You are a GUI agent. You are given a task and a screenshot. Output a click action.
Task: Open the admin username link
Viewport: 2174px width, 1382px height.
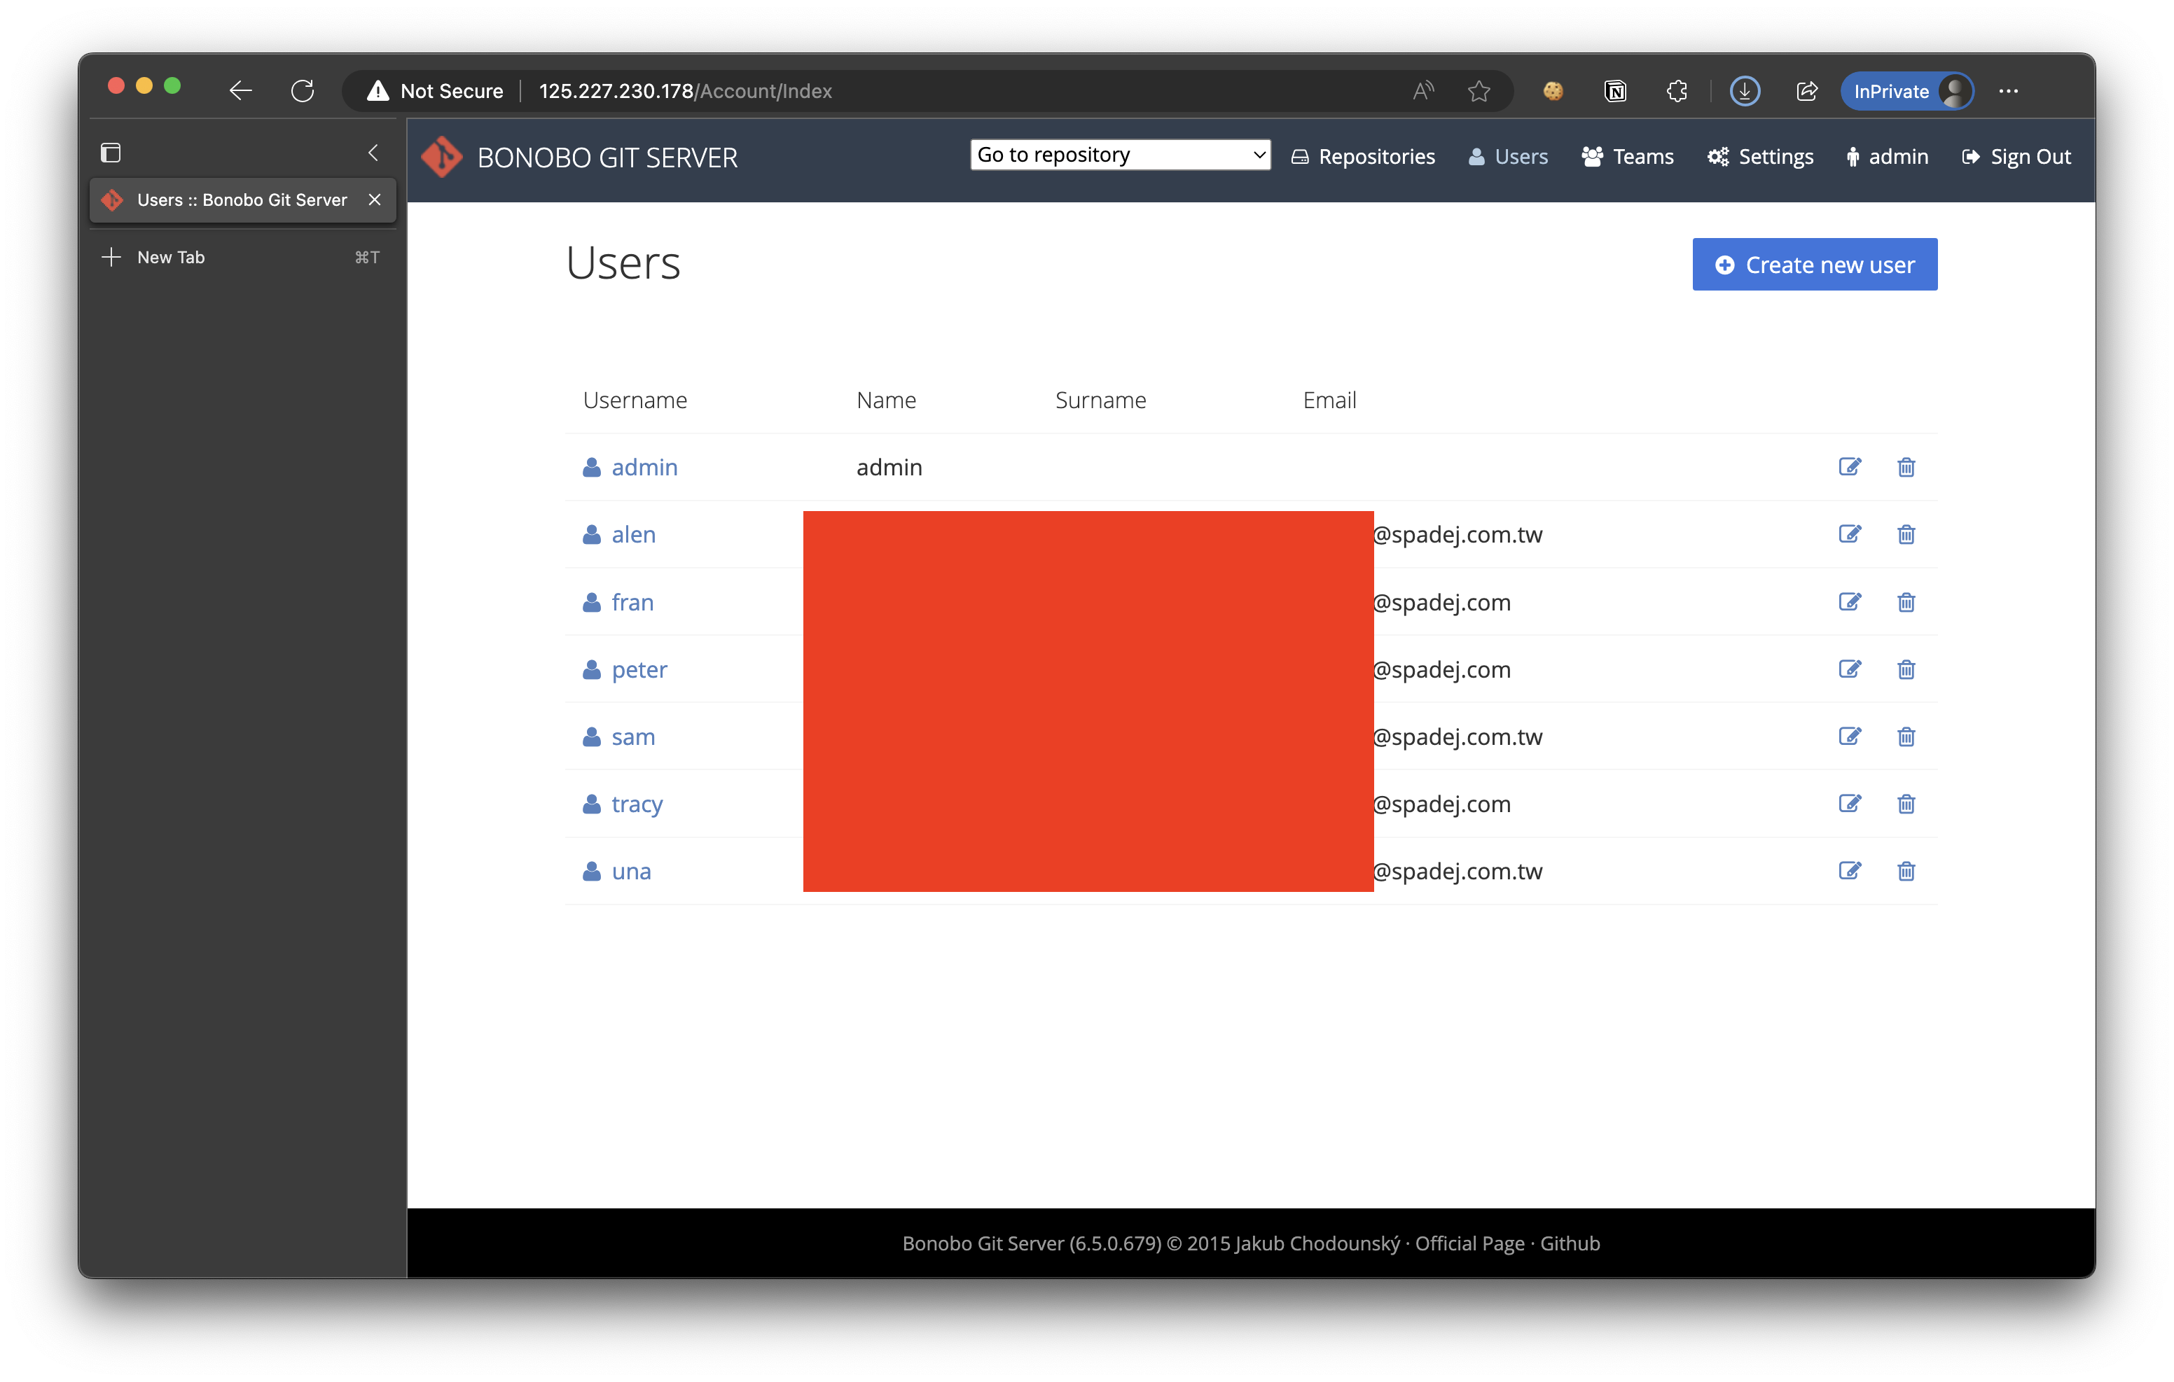tap(644, 468)
